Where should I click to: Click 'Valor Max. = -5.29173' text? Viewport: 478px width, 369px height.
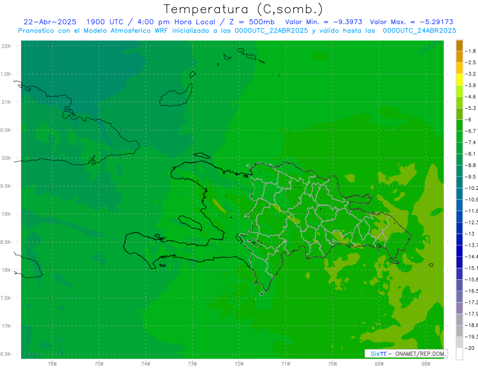tap(411, 22)
